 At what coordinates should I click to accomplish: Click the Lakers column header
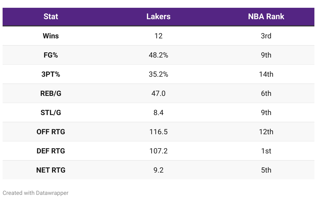(158, 17)
